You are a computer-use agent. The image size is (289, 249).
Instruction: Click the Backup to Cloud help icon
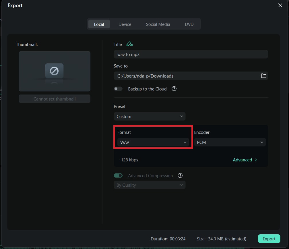coord(174,89)
